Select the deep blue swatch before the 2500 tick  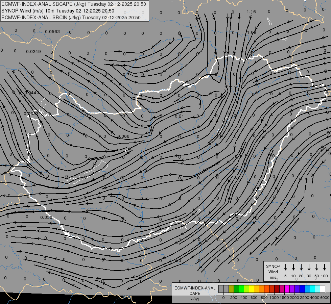pyautogui.click(x=302, y=289)
